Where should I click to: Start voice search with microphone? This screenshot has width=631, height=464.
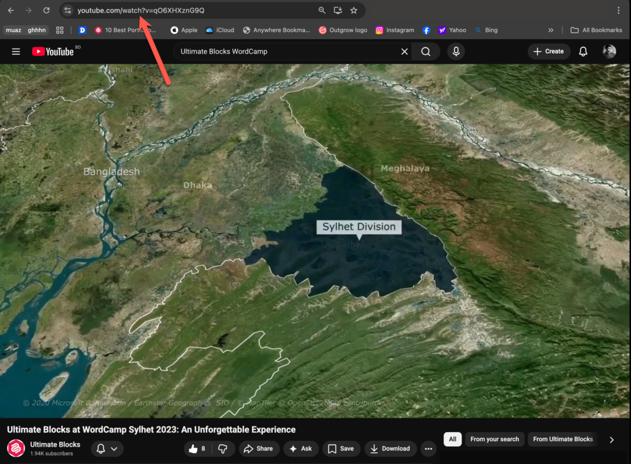click(x=456, y=52)
